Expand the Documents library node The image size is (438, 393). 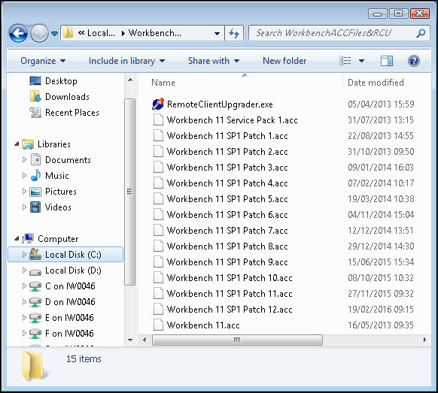(x=24, y=159)
